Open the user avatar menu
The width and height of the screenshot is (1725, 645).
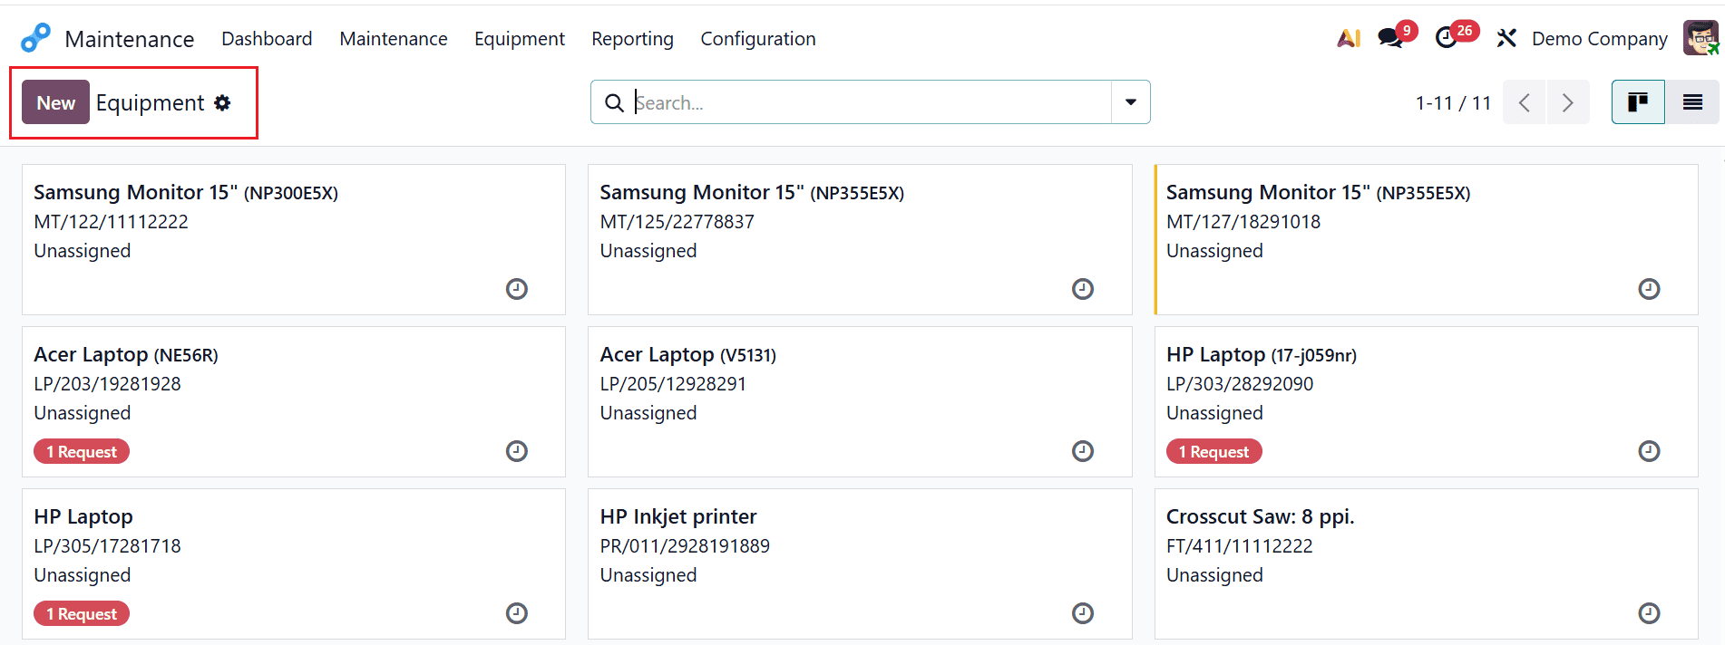1701,38
